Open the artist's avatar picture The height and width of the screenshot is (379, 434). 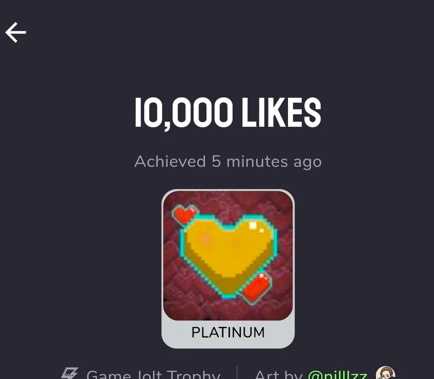386,373
